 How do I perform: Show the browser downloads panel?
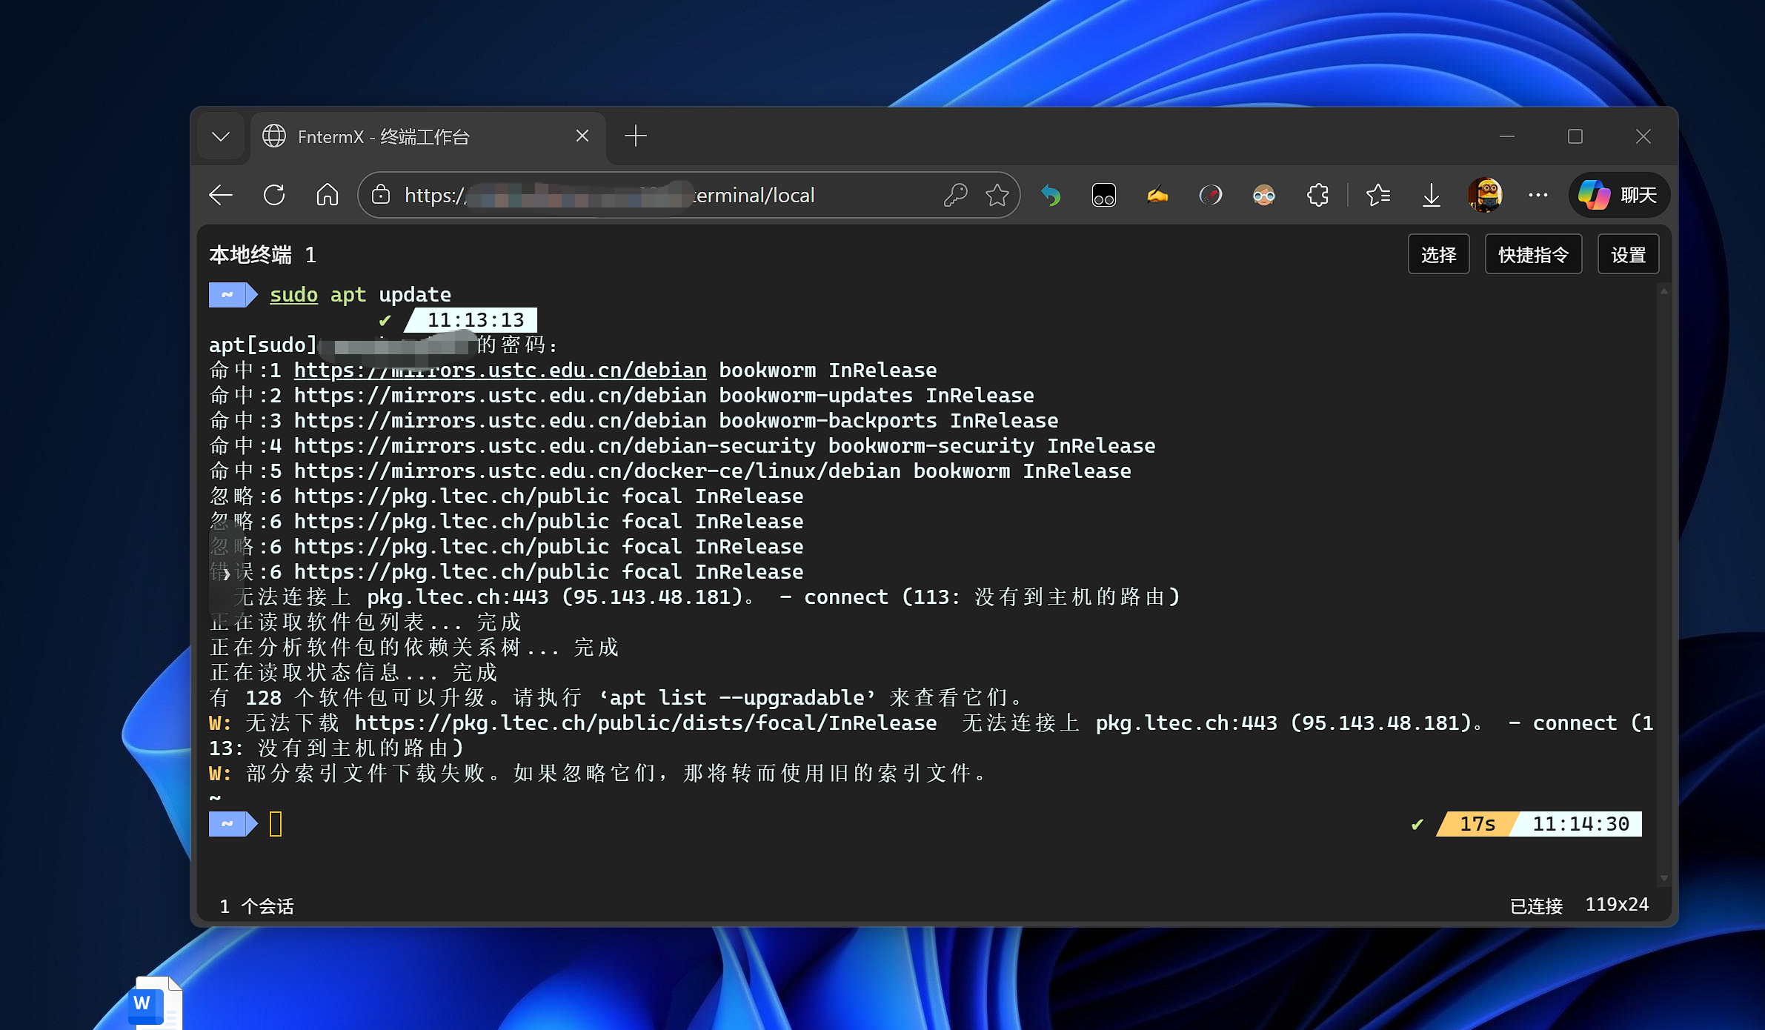[x=1431, y=196]
